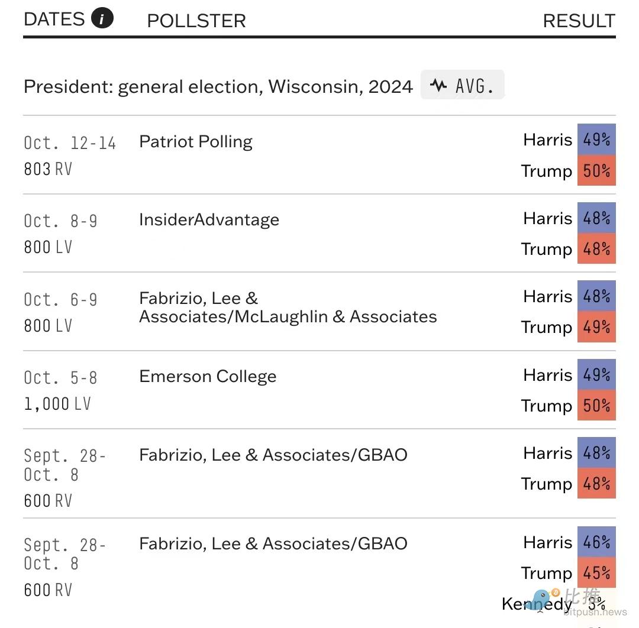Click the DATES column header
The height and width of the screenshot is (628, 639).
[54, 19]
